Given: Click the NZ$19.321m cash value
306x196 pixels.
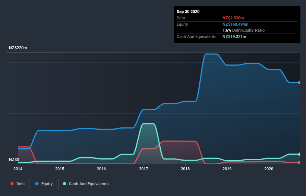Looking at the screenshot, I should (x=234, y=37).
